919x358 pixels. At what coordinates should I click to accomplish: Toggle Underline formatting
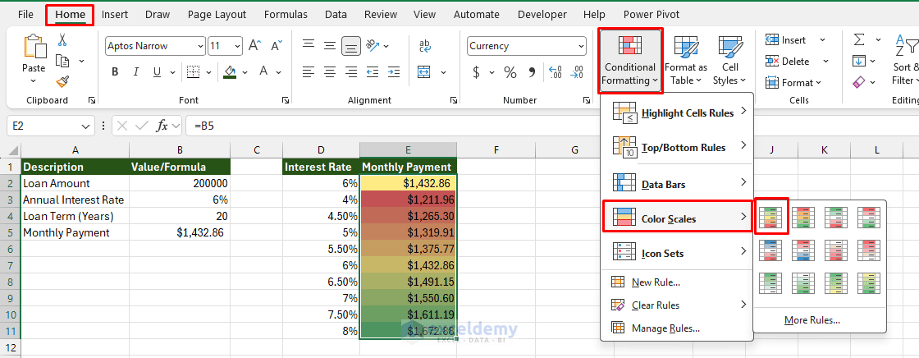pyautogui.click(x=157, y=72)
